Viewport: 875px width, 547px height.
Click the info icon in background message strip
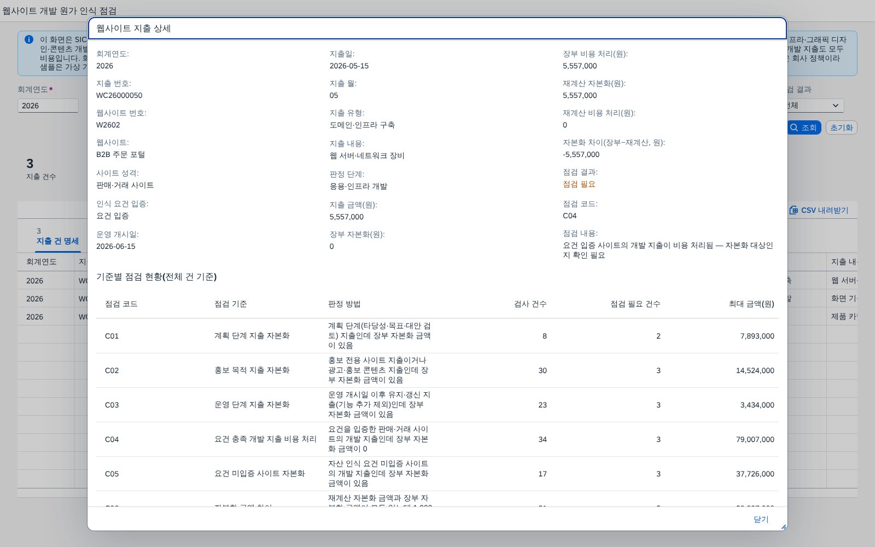click(29, 39)
